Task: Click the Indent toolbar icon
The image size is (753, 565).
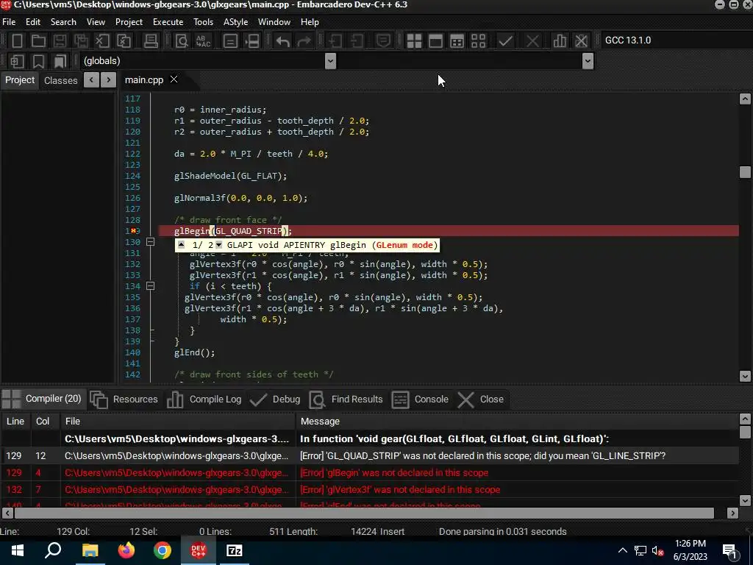Action: tap(335, 41)
